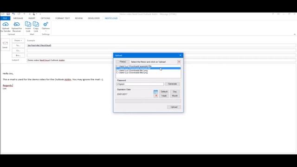The width and height of the screenshot is (297, 167).
Task: Switch to the REVIEW ribbon tab
Action: point(79,18)
